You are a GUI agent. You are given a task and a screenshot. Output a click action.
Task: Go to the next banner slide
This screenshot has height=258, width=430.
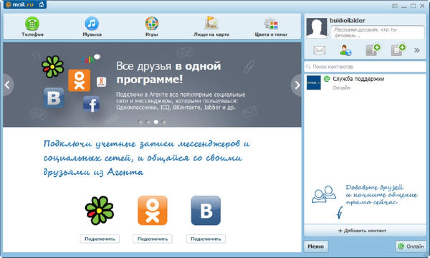[x=296, y=85]
